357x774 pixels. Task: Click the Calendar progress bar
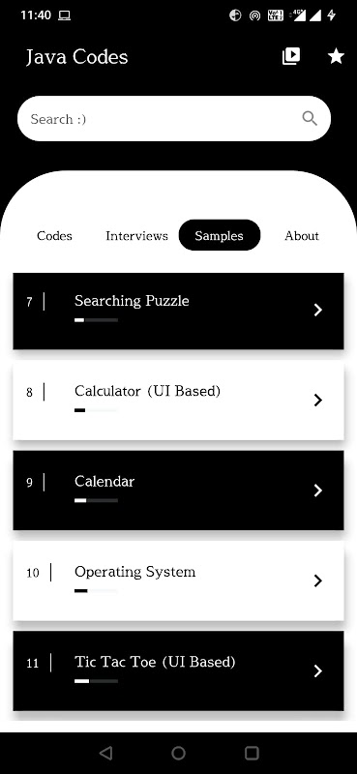pyautogui.click(x=97, y=500)
